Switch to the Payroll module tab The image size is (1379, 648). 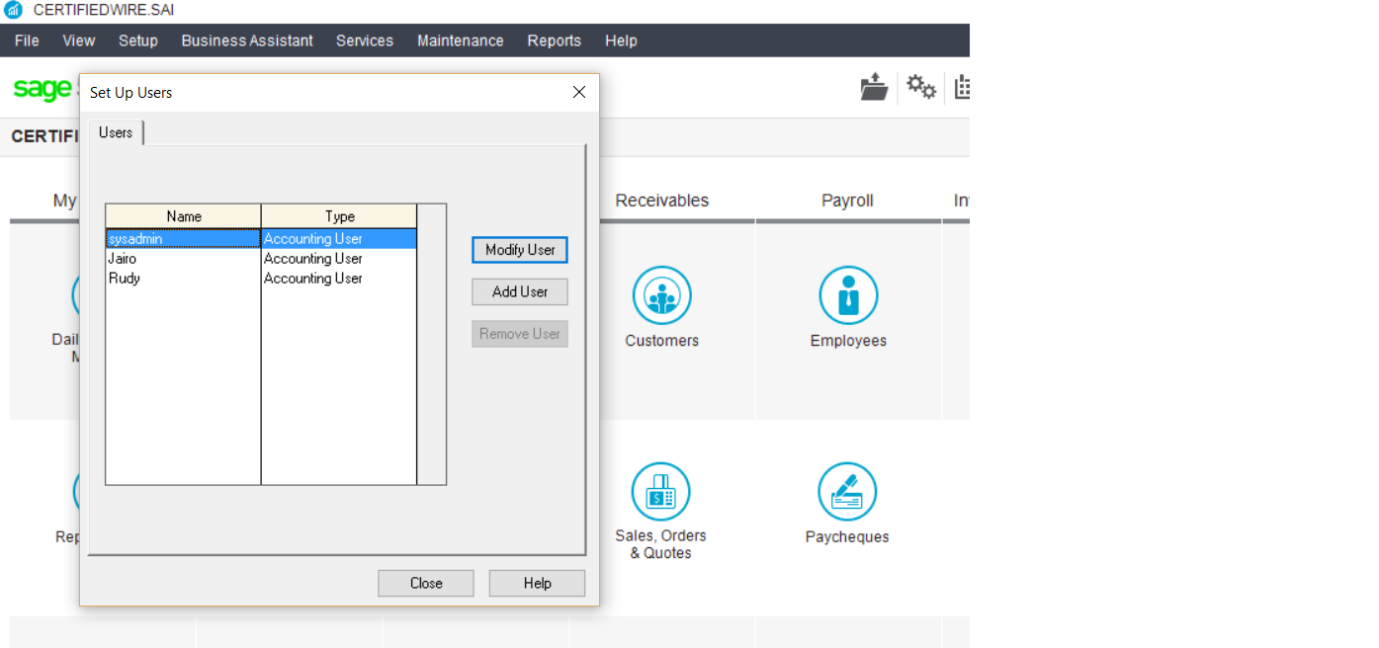tap(848, 201)
